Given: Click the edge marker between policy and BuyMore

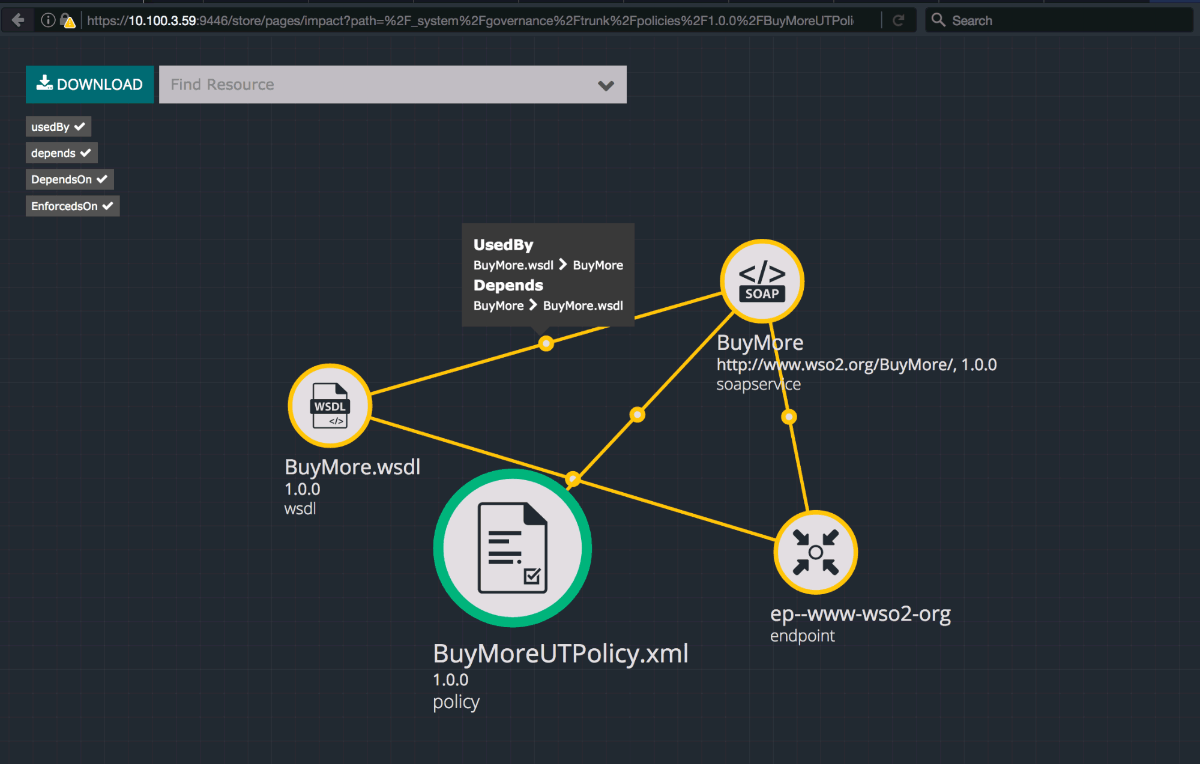Looking at the screenshot, I should coord(637,414).
